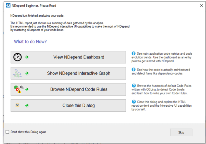Click help icon beside close dialog description
This screenshot has height=144, width=206.
134,102
